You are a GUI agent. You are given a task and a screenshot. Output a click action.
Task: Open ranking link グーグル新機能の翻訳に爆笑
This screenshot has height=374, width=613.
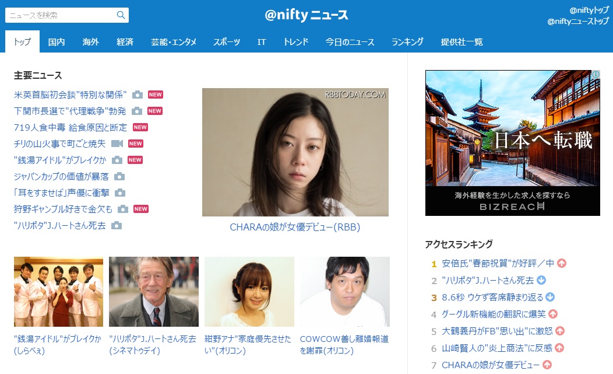494,314
